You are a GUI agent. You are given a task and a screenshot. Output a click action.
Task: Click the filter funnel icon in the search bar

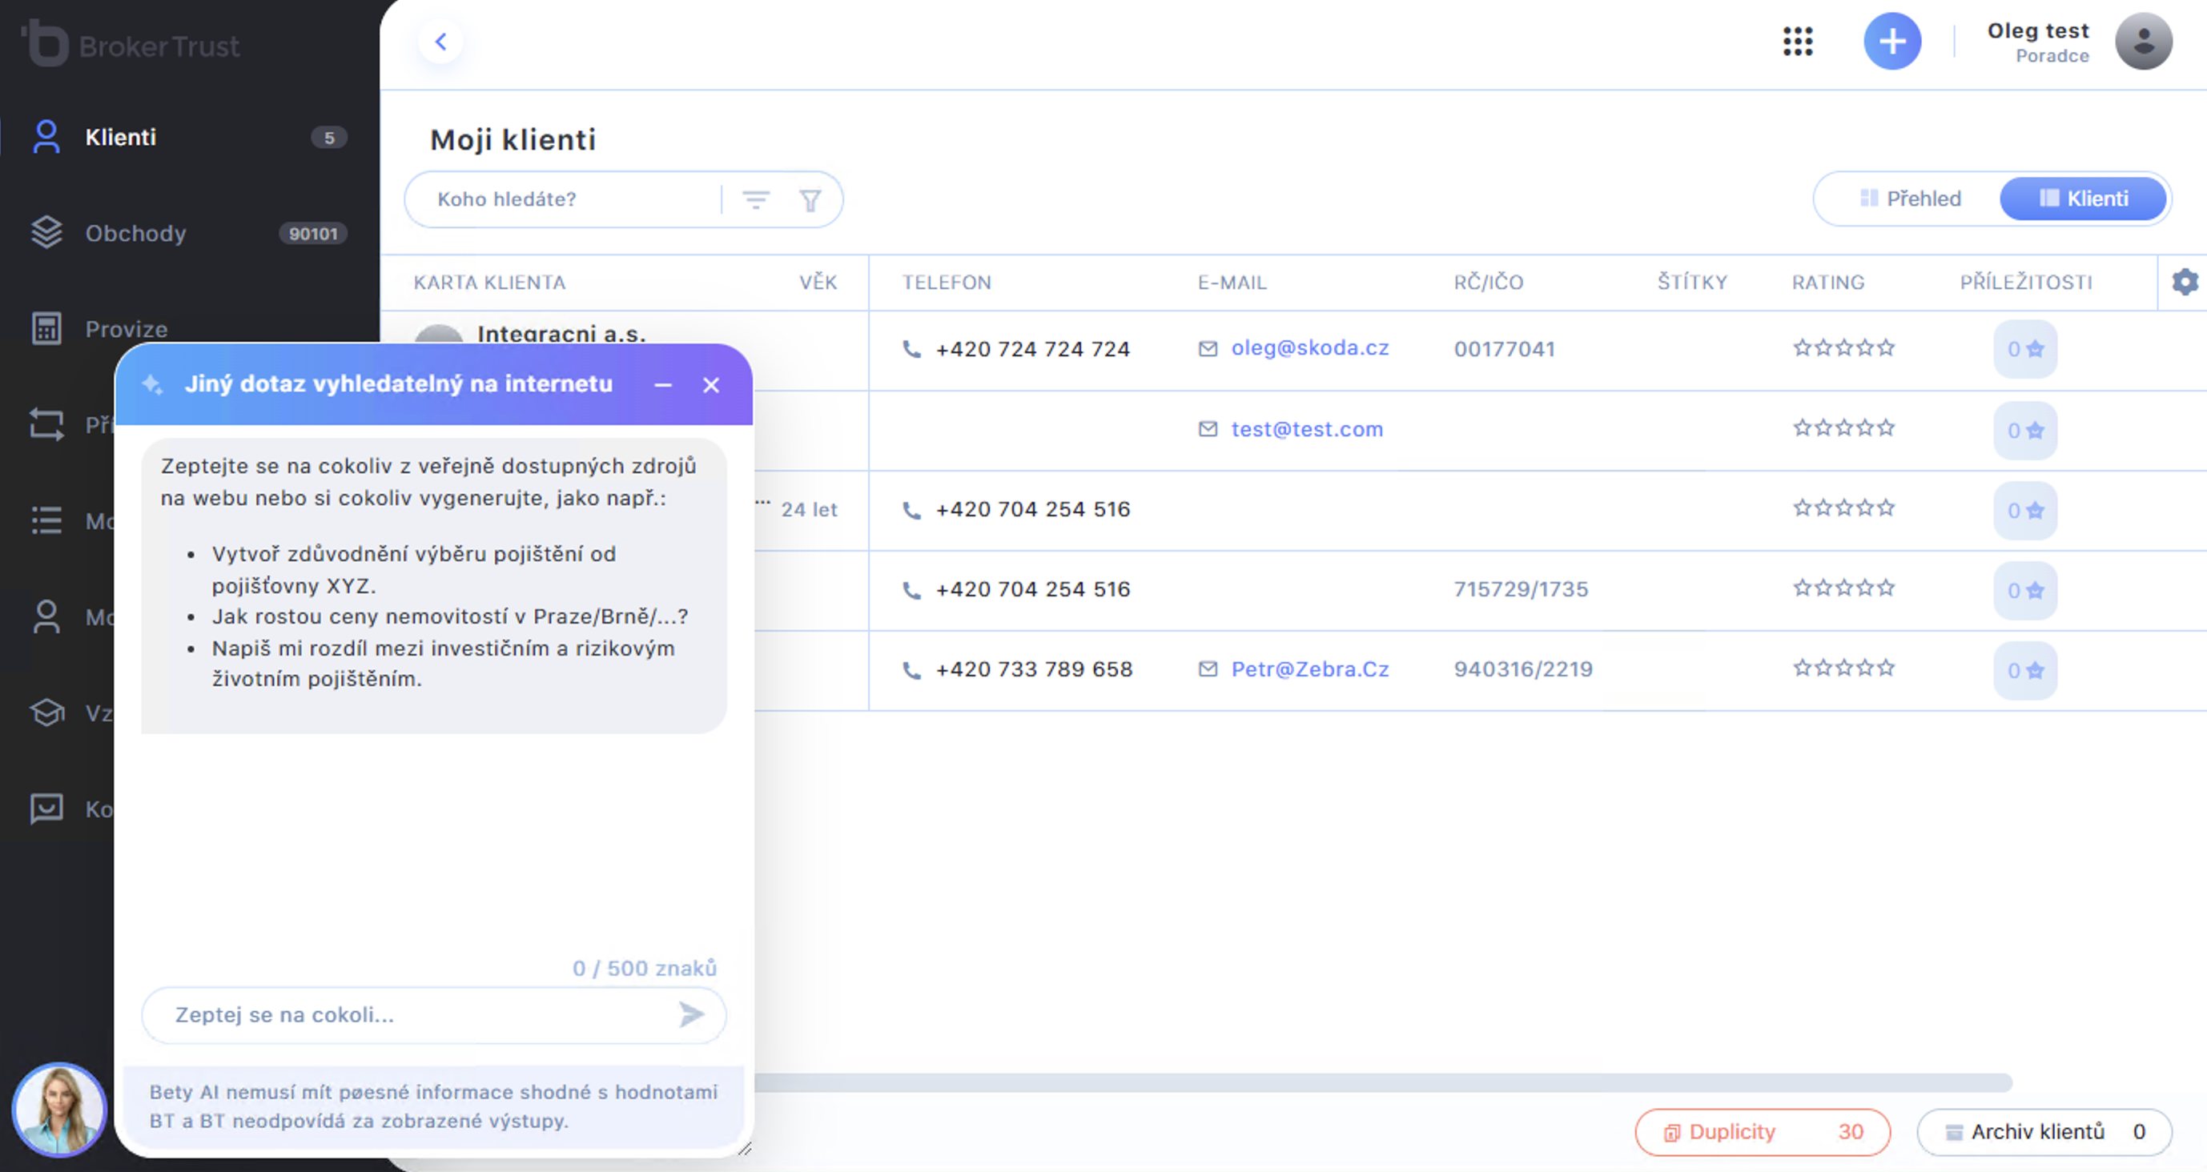(810, 199)
